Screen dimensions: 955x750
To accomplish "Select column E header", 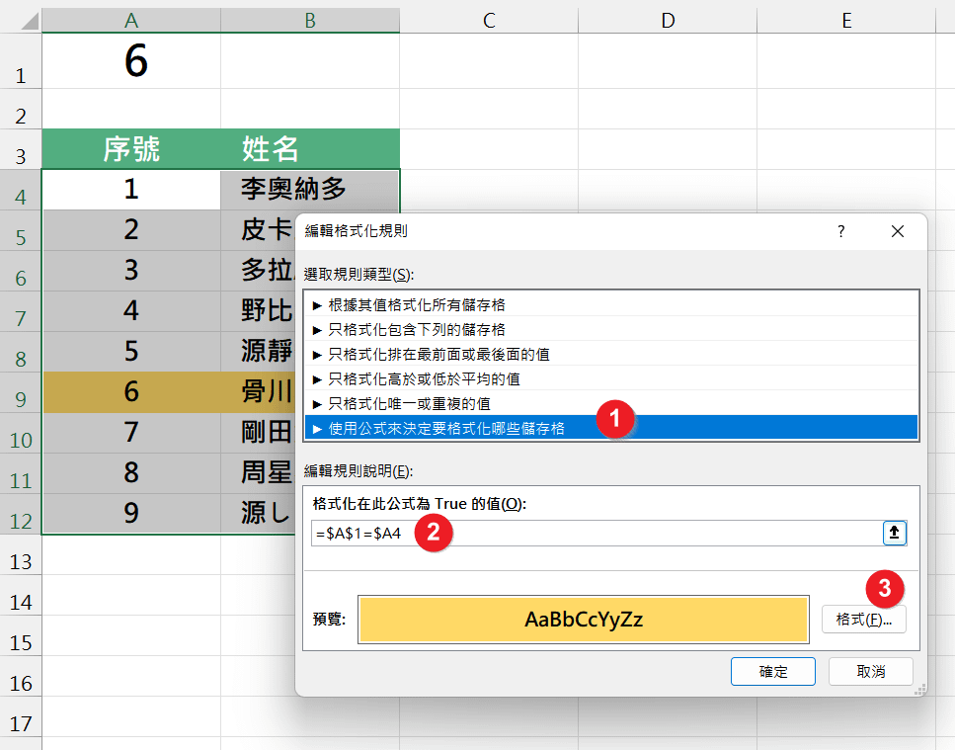I will (x=846, y=19).
